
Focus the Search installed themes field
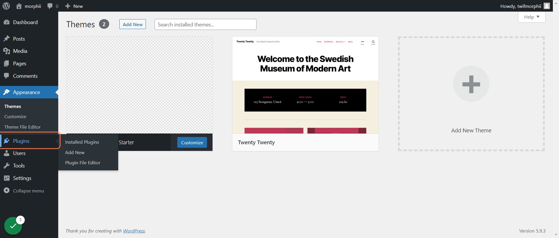(x=205, y=24)
